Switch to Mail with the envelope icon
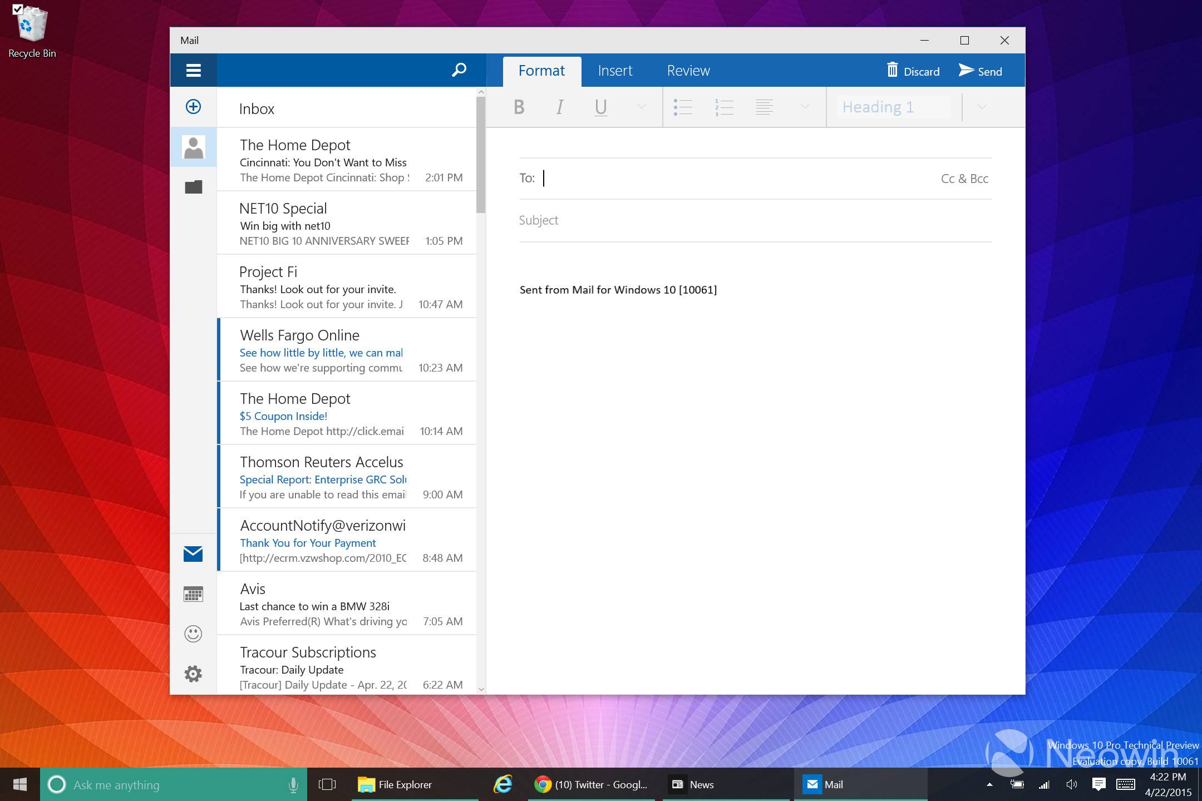This screenshot has width=1202, height=801. [193, 553]
